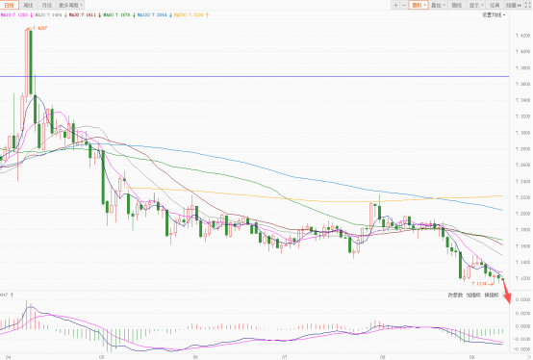Open the 显示 display dropdown
This screenshot has height=360, width=533.
coord(476,5)
